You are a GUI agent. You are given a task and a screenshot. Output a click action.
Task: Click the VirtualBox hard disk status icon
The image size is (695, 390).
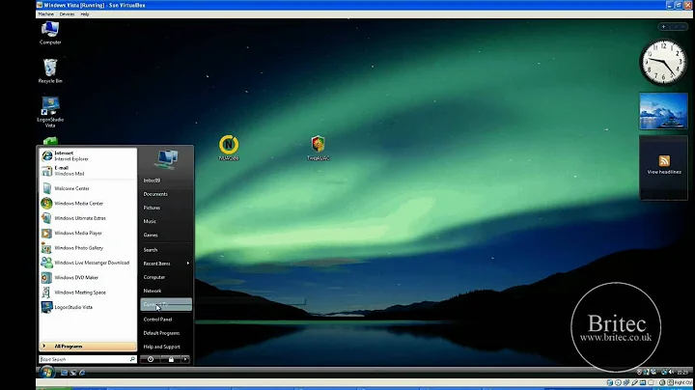coord(610,382)
